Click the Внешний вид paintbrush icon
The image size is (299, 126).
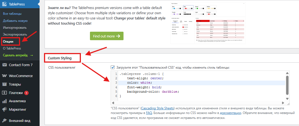click(x=5, y=121)
